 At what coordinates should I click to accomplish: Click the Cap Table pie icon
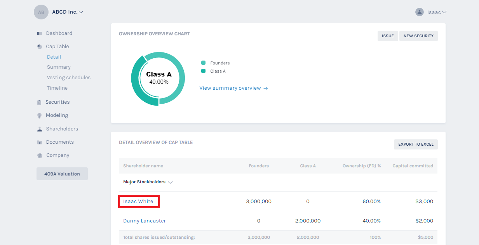pyautogui.click(x=40, y=47)
